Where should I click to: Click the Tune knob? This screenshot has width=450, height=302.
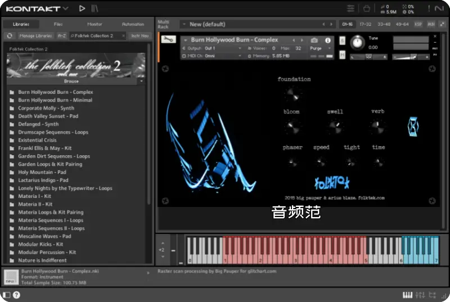358,43
